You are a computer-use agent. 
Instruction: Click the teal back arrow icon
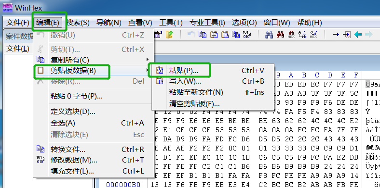point(358,35)
